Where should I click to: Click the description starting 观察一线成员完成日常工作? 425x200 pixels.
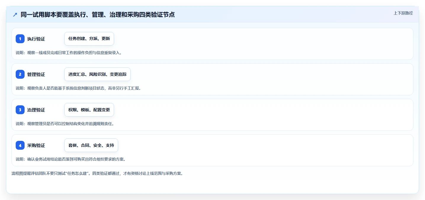click(x=69, y=53)
